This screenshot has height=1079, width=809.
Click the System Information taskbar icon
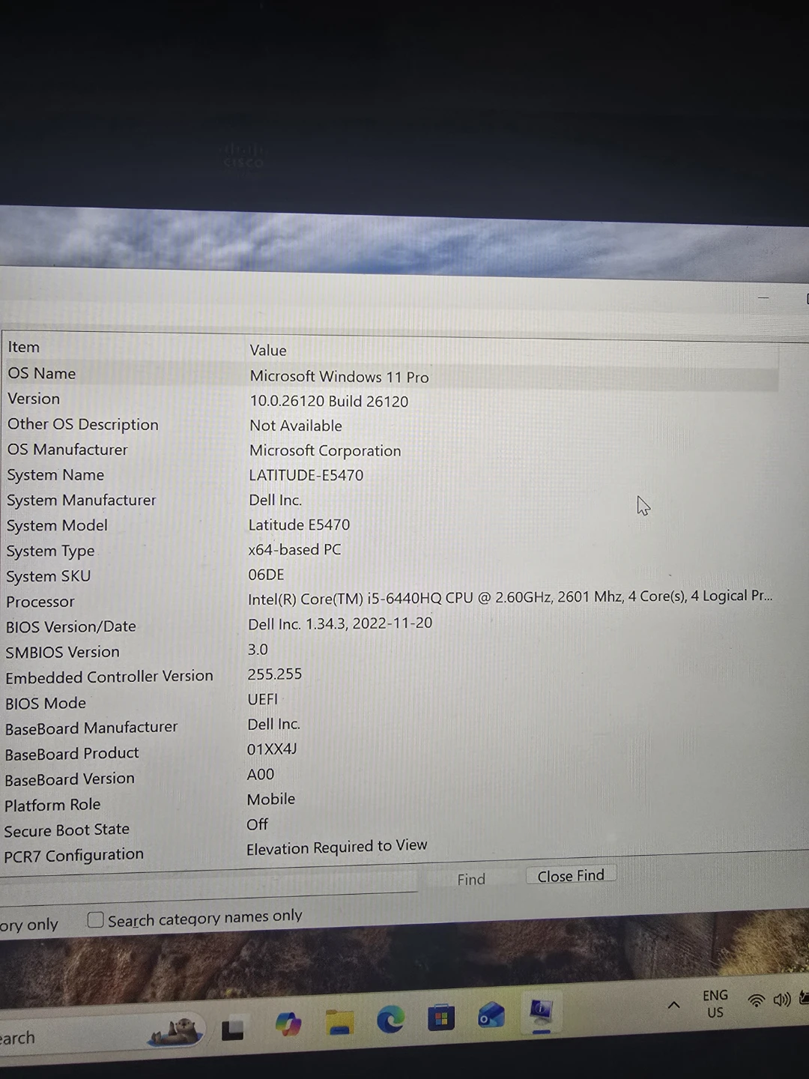(541, 1012)
